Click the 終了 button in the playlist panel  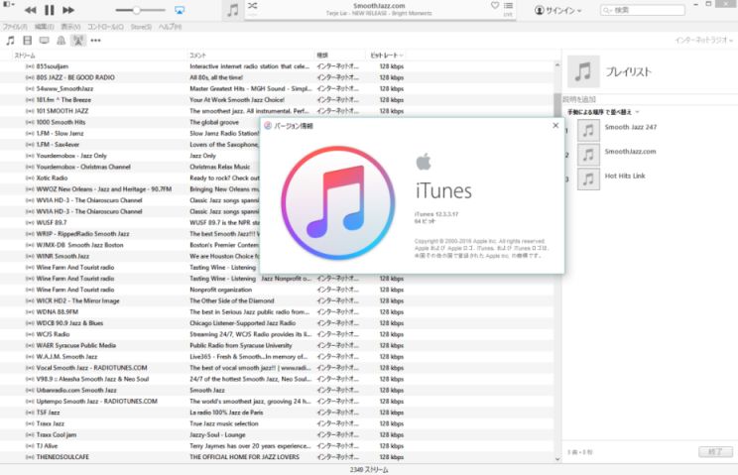tap(715, 452)
